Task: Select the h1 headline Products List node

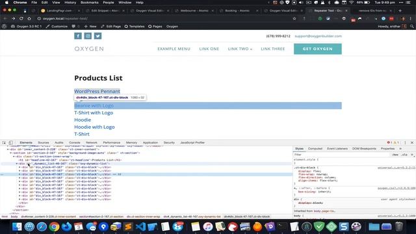Action: (70, 161)
